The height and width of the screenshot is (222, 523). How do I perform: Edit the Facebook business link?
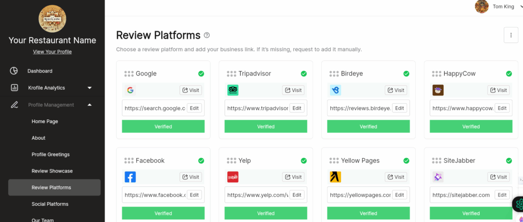(x=194, y=195)
